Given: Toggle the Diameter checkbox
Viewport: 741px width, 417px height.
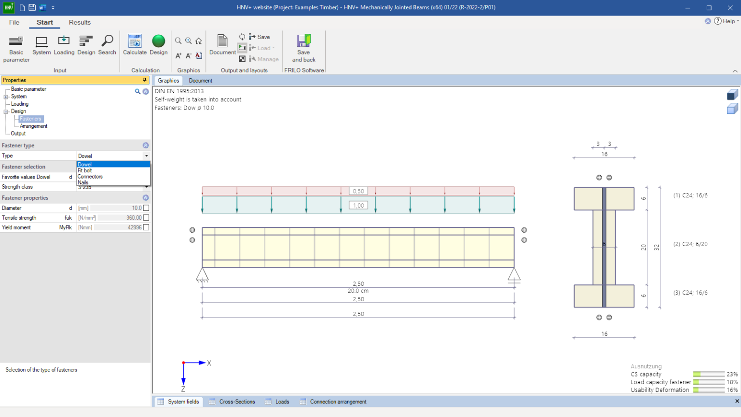Looking at the screenshot, I should (x=146, y=208).
